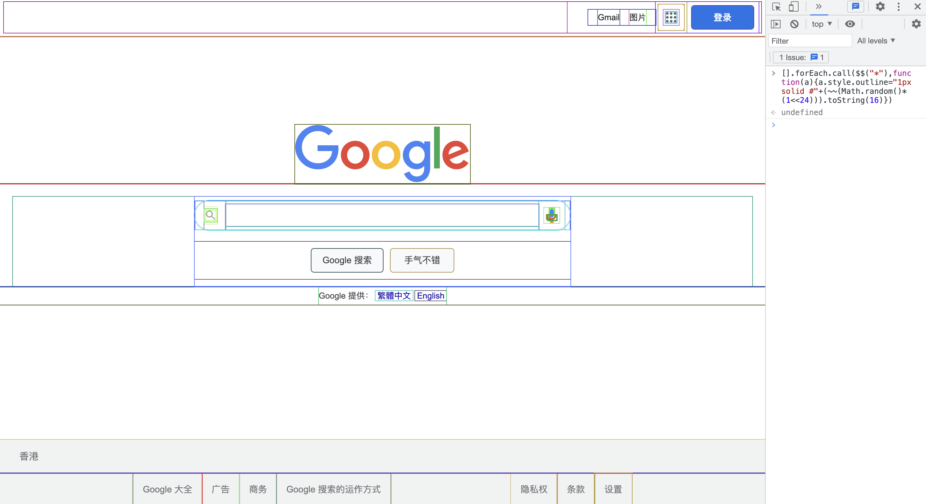The width and height of the screenshot is (926, 504).
Task: Click the magnifier icon in the search box
Action: 211,216
